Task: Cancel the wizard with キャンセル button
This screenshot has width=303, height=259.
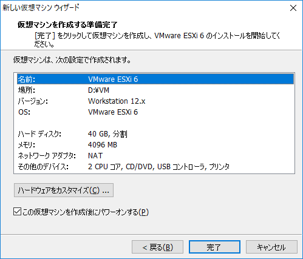Action: coord(271,247)
